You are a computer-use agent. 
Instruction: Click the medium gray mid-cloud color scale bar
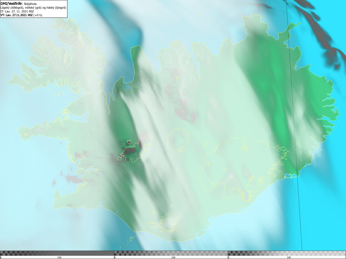(x=171, y=253)
